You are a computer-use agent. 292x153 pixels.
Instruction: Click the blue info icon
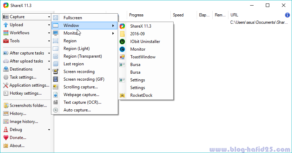tap(287, 15)
